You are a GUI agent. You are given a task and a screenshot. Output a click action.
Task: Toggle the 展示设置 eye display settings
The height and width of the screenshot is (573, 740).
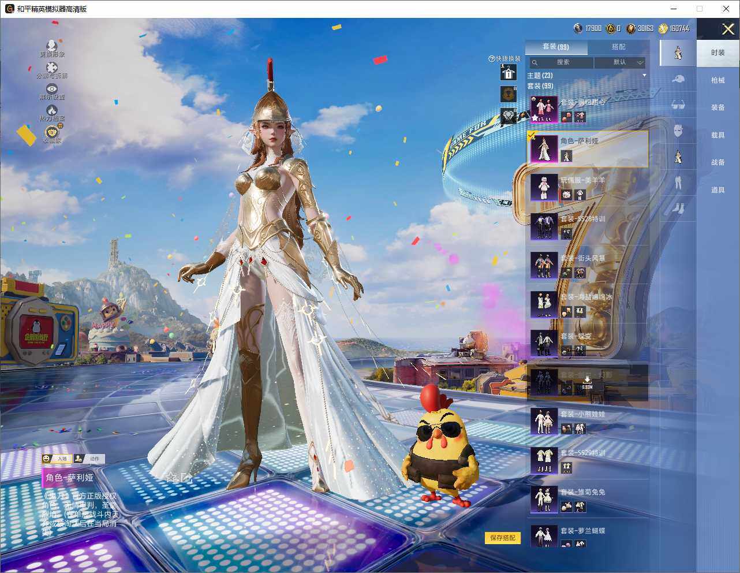tap(52, 88)
